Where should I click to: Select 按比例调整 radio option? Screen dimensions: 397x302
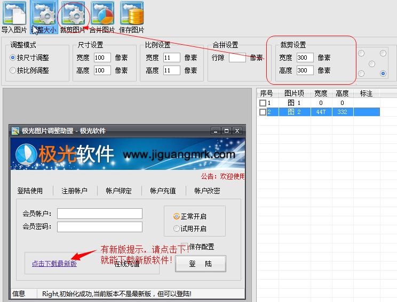click(29, 70)
